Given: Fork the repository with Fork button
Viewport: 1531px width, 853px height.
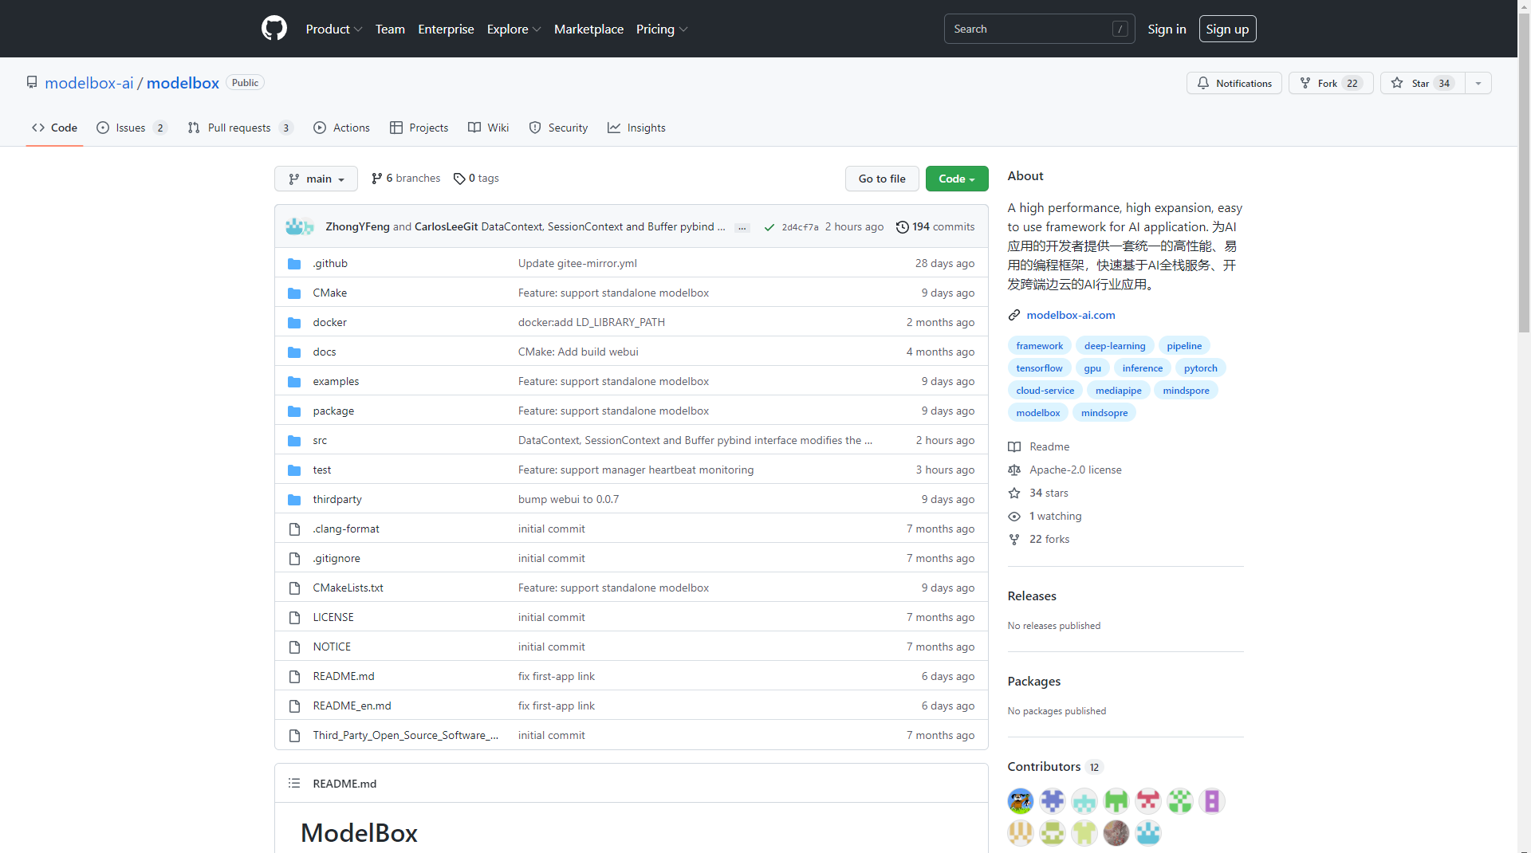Looking at the screenshot, I should [1331, 83].
